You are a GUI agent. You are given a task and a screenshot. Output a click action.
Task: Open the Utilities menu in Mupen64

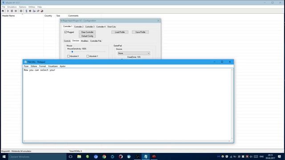pyautogui.click(x=32, y=7)
